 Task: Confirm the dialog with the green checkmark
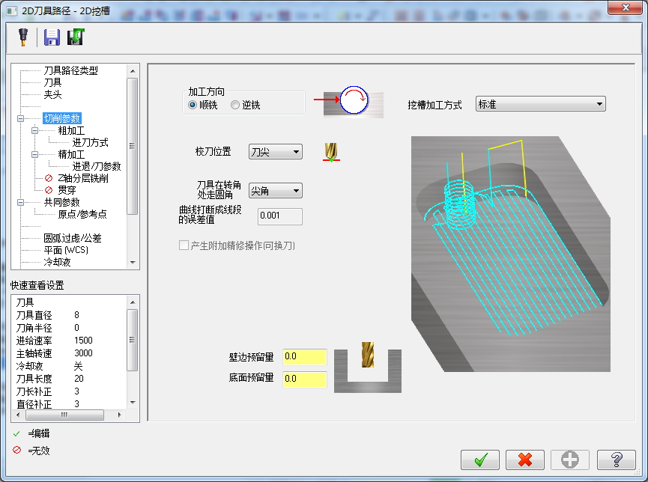(480, 460)
